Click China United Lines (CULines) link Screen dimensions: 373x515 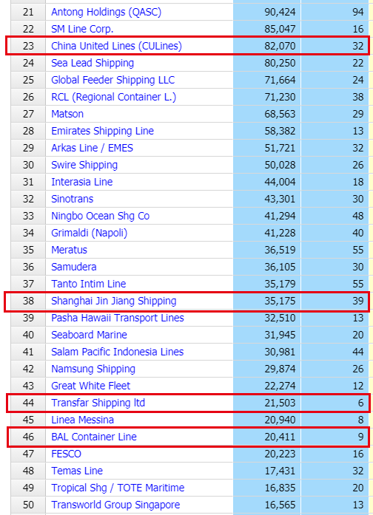(116, 46)
